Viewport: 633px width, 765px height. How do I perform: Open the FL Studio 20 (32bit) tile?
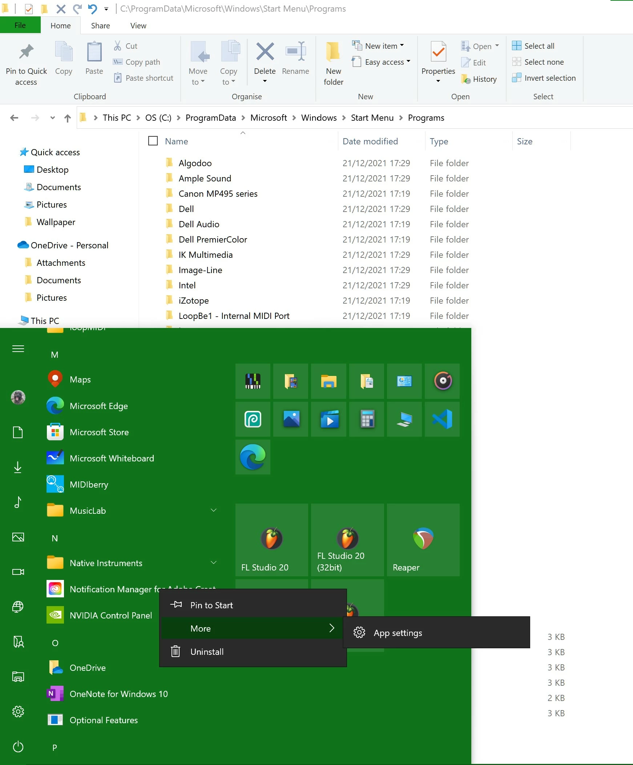pyautogui.click(x=347, y=540)
